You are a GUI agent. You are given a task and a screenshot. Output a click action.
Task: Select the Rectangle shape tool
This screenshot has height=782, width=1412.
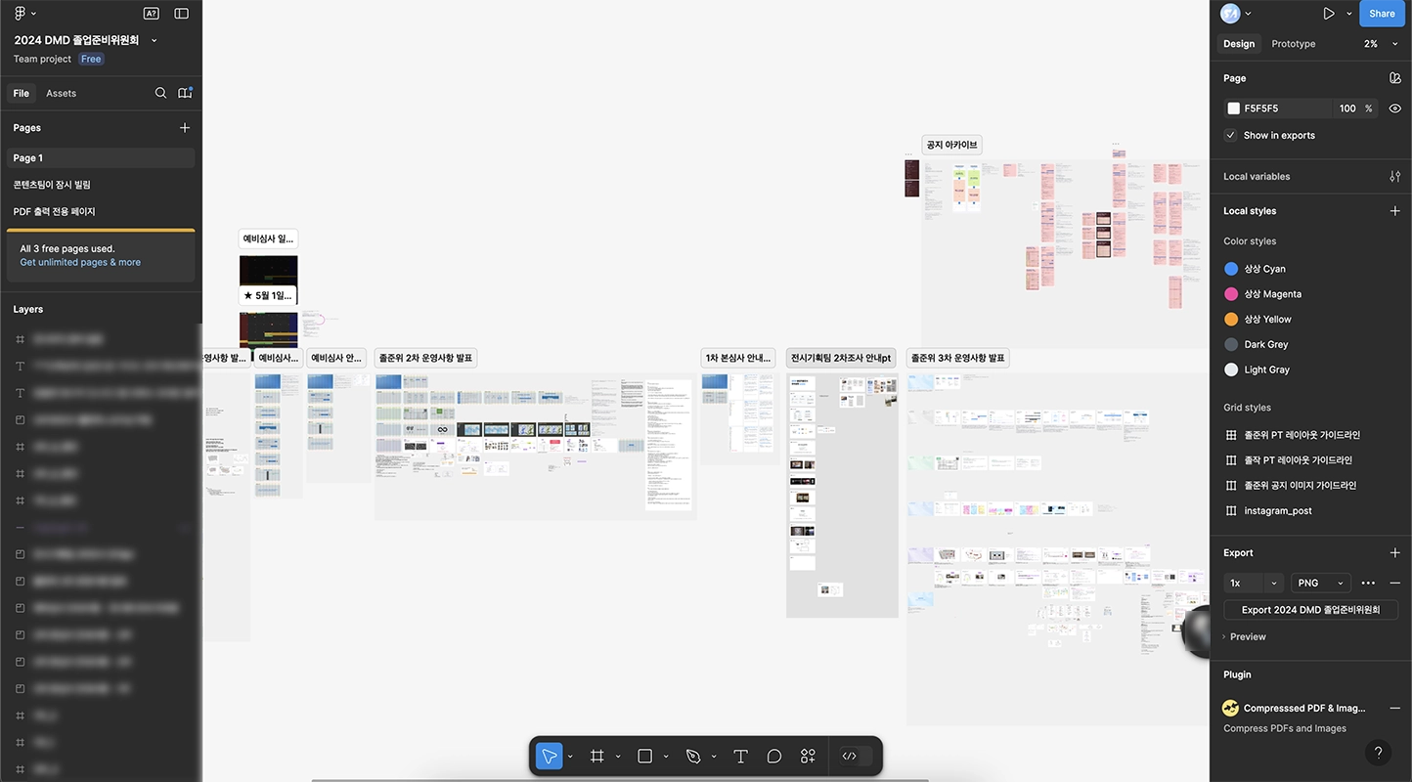pyautogui.click(x=644, y=756)
